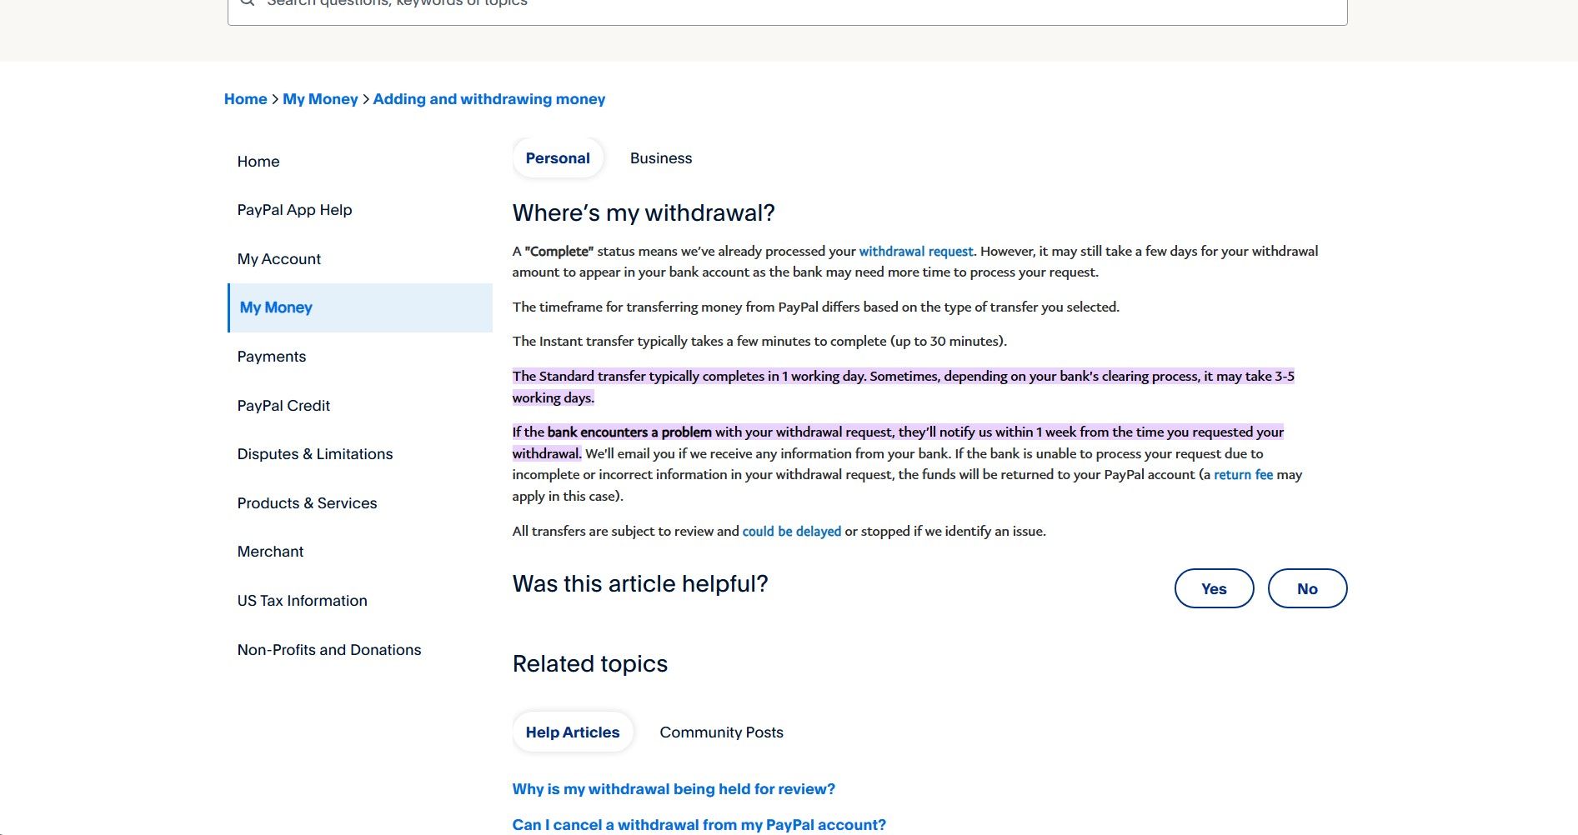The image size is (1578, 835).
Task: Click the could be delayed link
Action: [x=791, y=532]
